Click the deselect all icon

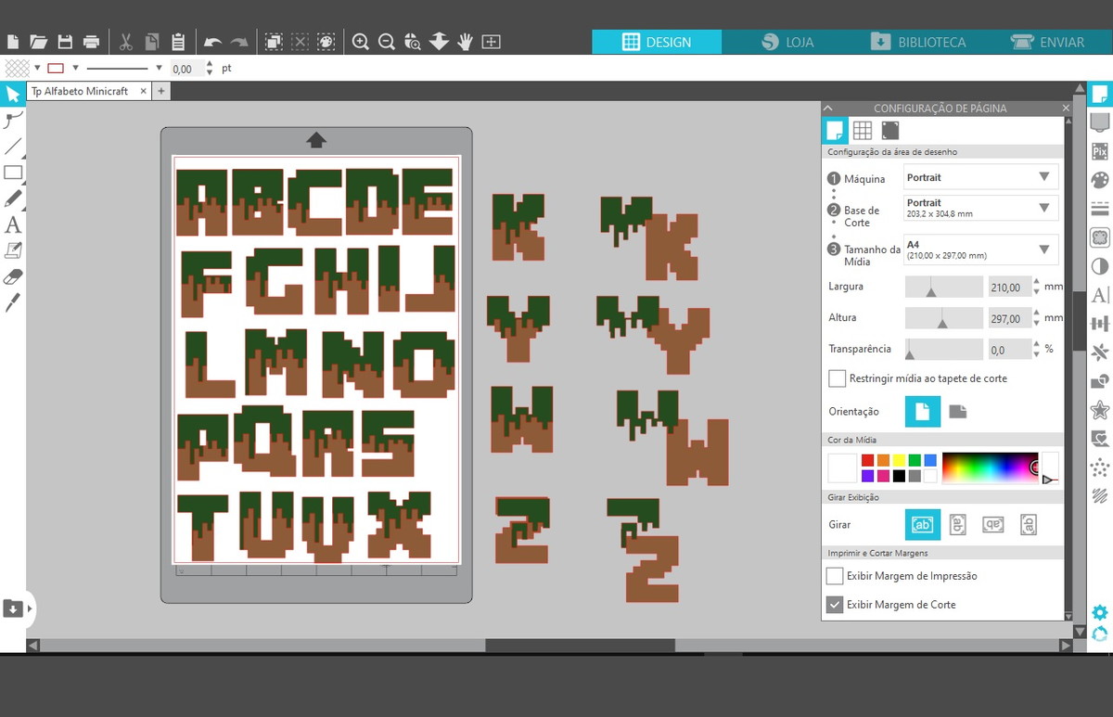(x=300, y=42)
